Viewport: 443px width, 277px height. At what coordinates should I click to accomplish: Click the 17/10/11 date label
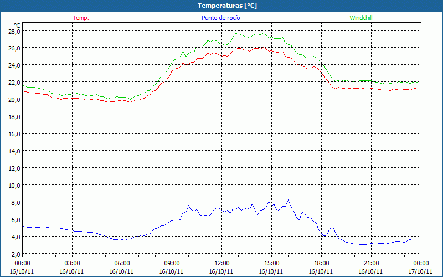[420, 271]
